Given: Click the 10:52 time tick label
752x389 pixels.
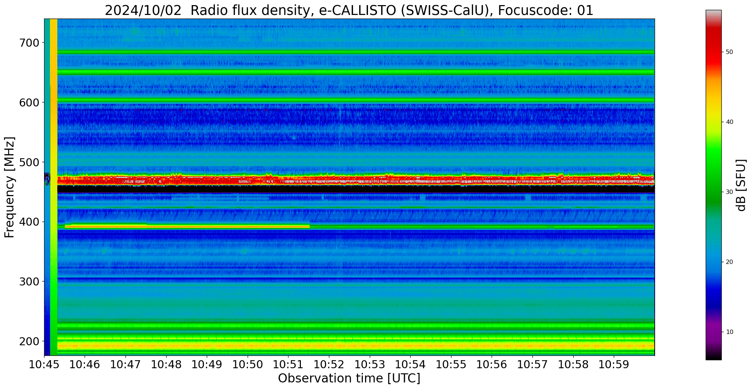Looking at the screenshot, I should (x=329, y=365).
